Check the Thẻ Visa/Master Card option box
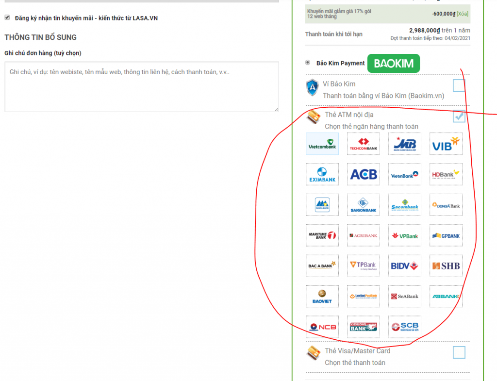This screenshot has height=381, width=497. point(459,352)
